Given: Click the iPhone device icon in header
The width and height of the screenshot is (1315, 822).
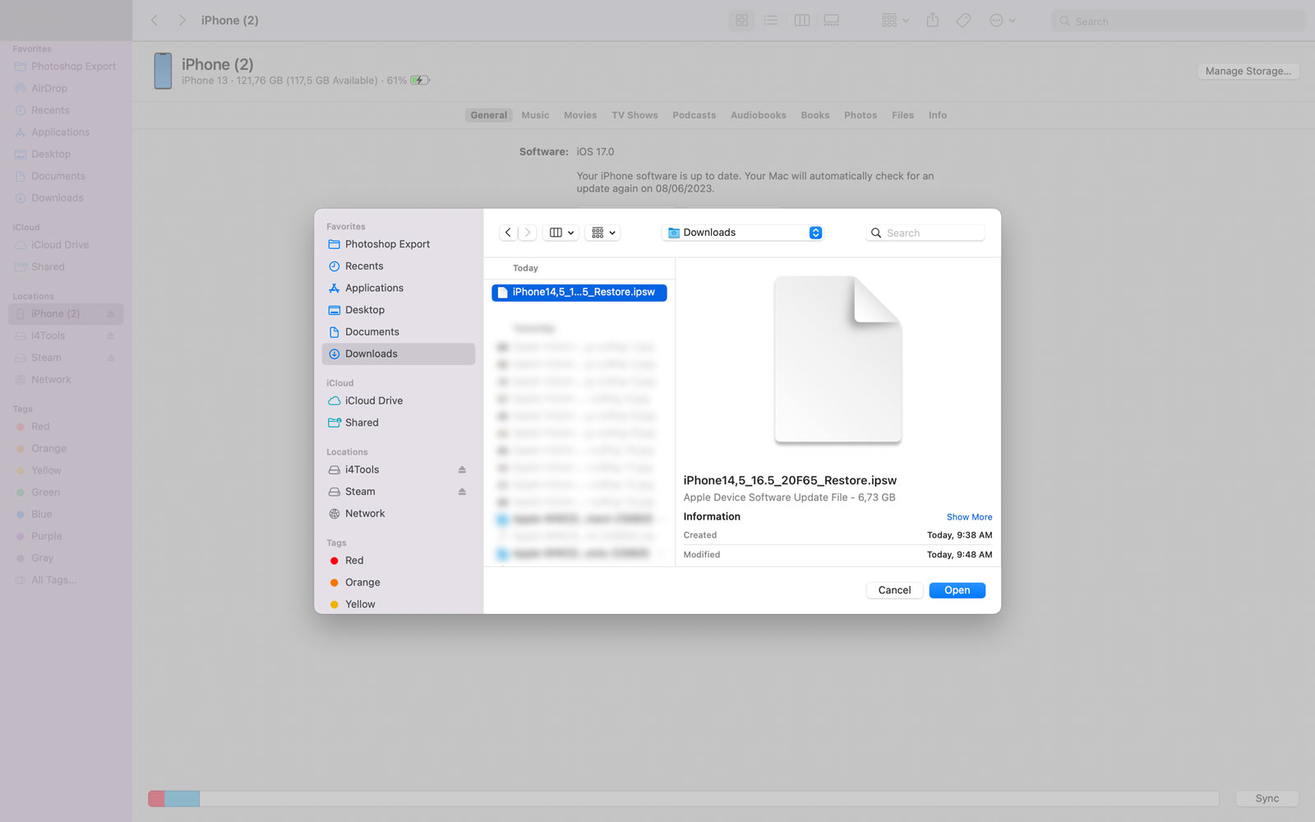Looking at the screenshot, I should (163, 72).
